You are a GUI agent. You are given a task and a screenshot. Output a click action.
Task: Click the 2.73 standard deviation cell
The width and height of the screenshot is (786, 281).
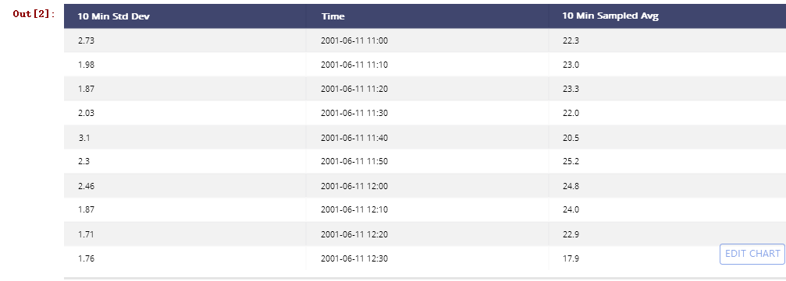(x=86, y=41)
